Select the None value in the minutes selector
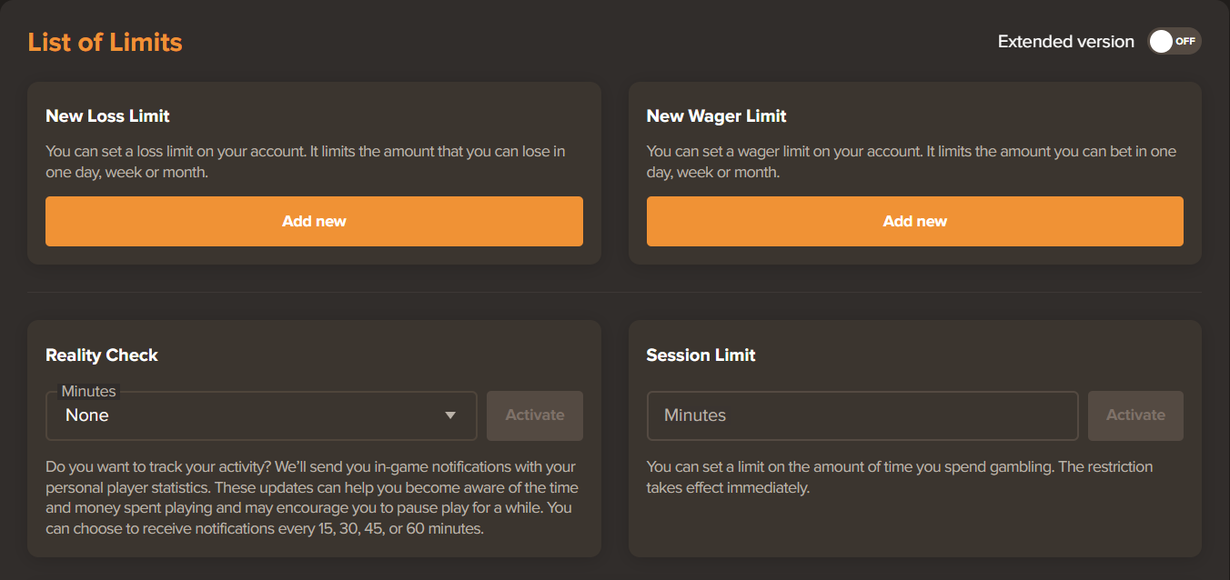Screen dimensions: 1230x580 point(86,415)
